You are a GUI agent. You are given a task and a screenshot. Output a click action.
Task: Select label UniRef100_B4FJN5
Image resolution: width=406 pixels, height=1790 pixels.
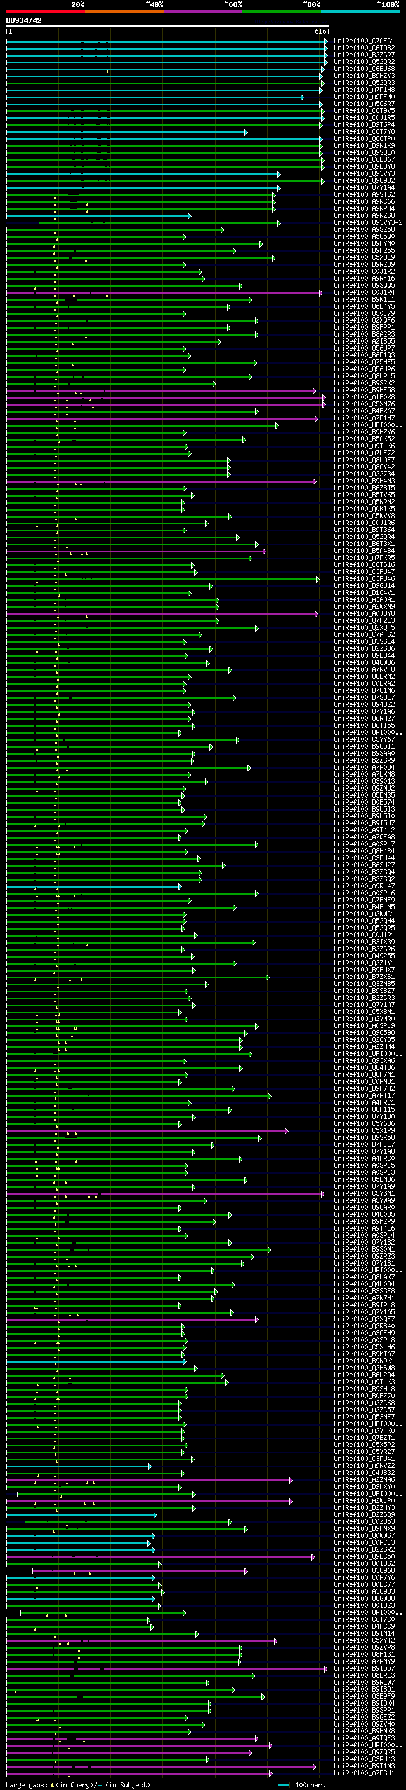(x=363, y=907)
